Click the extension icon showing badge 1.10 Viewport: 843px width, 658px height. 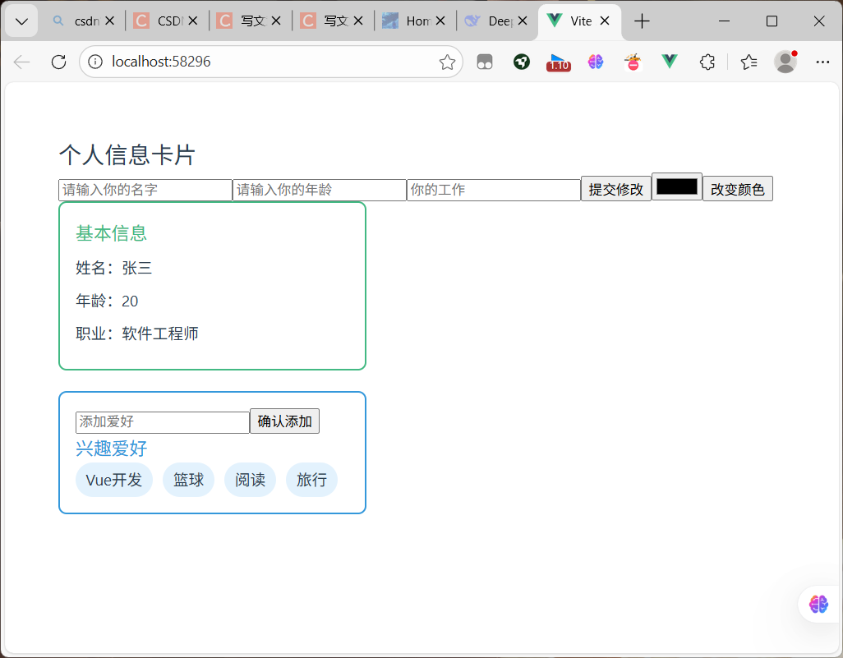559,62
